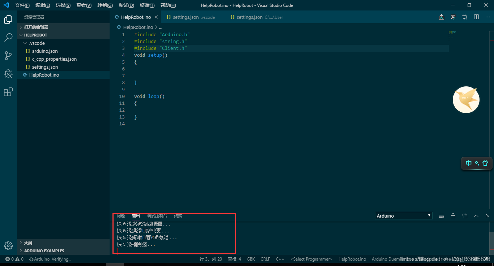This screenshot has height=266, width=494.
Task: Click errors and warnings count in status bar
Action: (14, 259)
